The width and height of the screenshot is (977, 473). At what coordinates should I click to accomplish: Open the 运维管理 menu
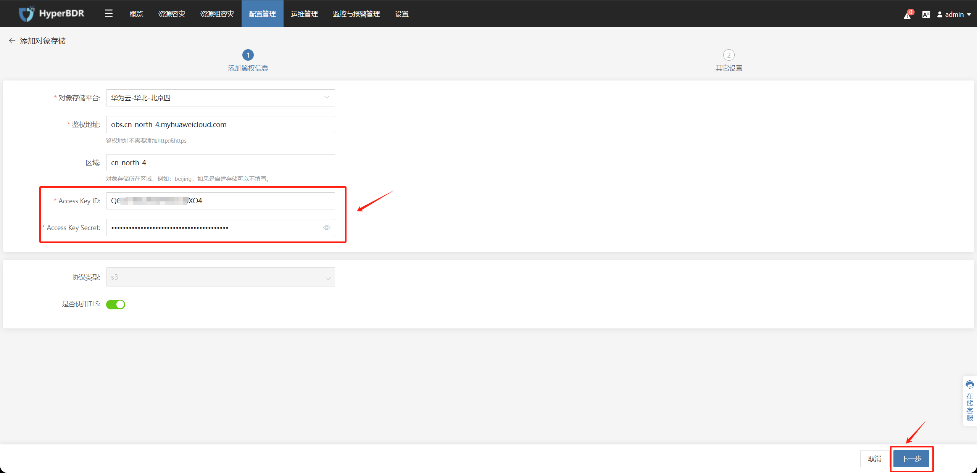pos(304,14)
